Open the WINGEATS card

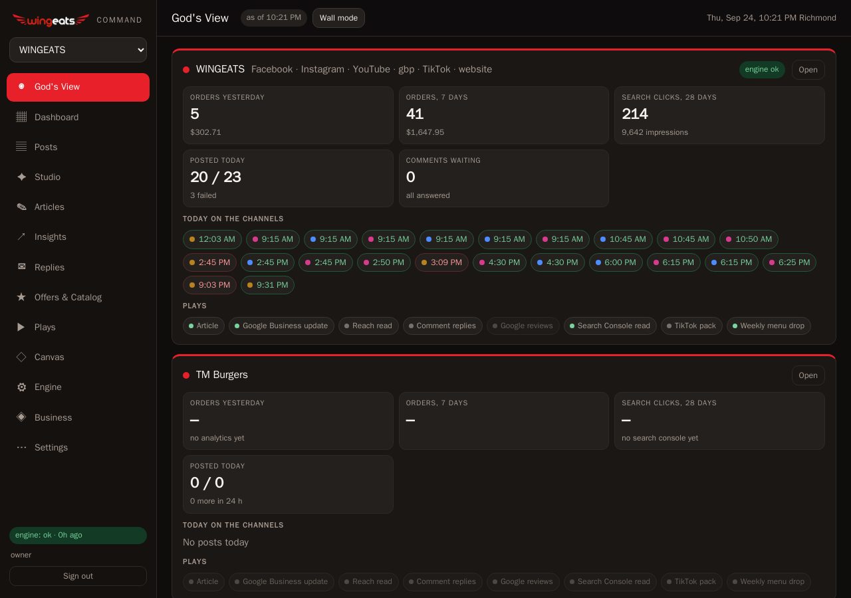tap(808, 70)
